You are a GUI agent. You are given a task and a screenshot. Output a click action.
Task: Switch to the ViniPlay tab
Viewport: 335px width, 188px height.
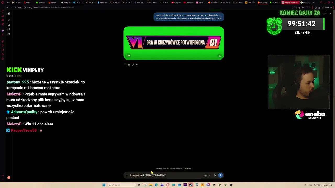[x=275, y=2]
